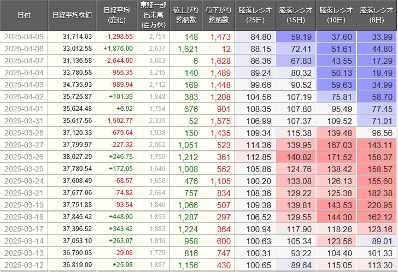This screenshot has height=272, width=398.
Task: Click the volume value 3,215
Action: (x=157, y=73)
